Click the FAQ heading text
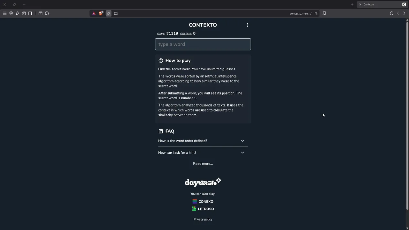Screen dimensions: 409x230 tap(170, 131)
